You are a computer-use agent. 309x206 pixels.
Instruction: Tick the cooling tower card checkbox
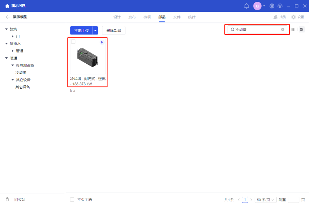73,42
